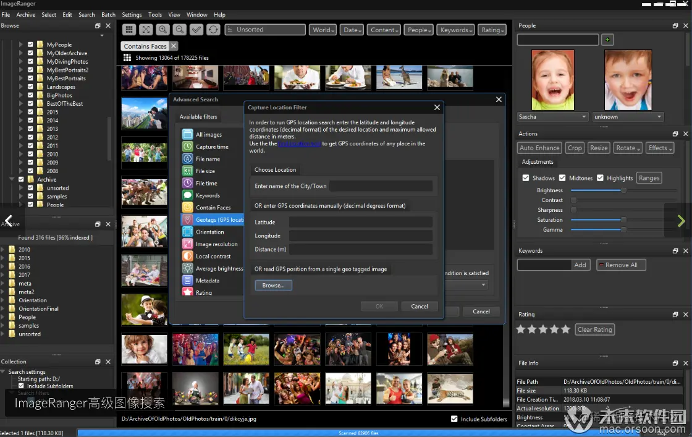Click the Remove All keywords button
692x437 pixels.
click(x=621, y=265)
